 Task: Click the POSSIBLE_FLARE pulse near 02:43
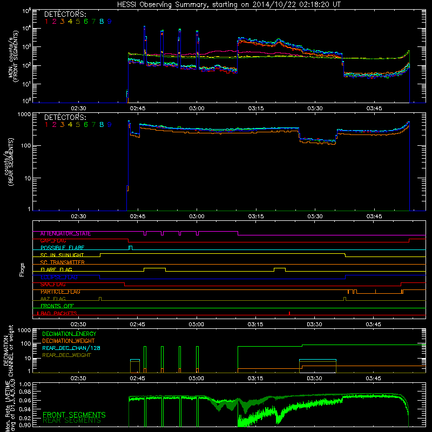coord(131,248)
